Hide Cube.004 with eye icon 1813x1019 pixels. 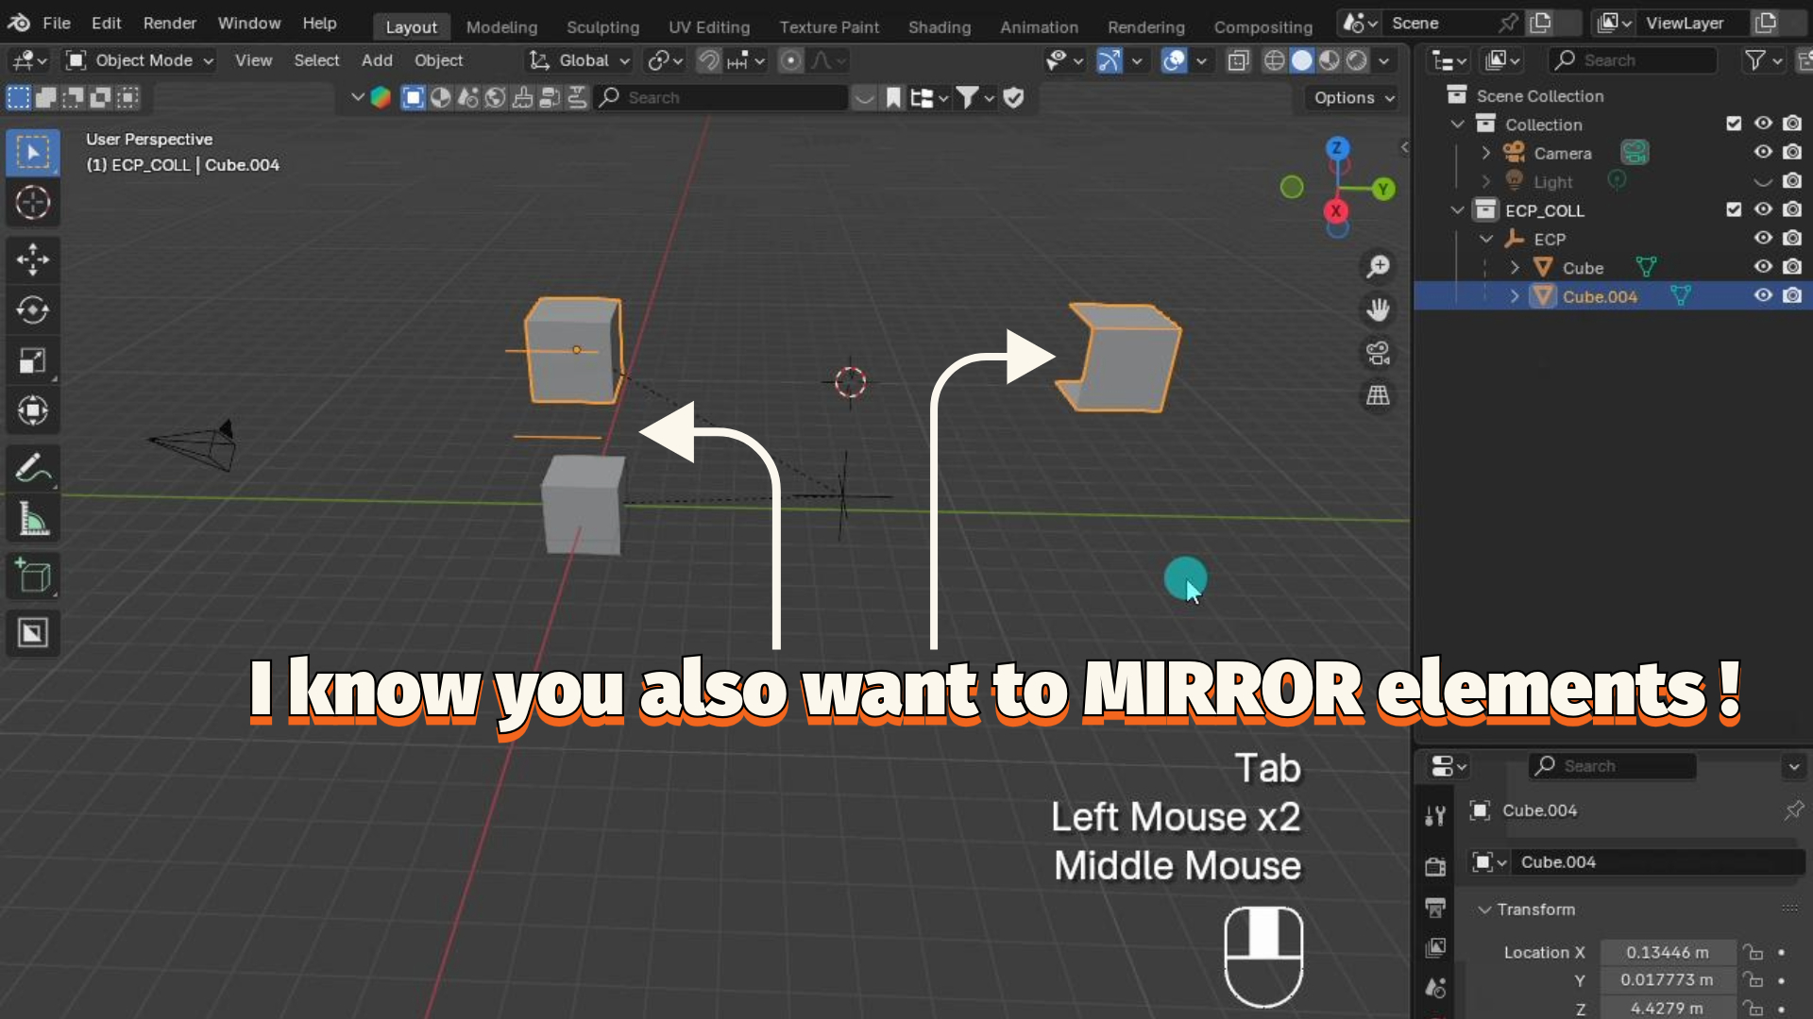pyautogui.click(x=1763, y=295)
